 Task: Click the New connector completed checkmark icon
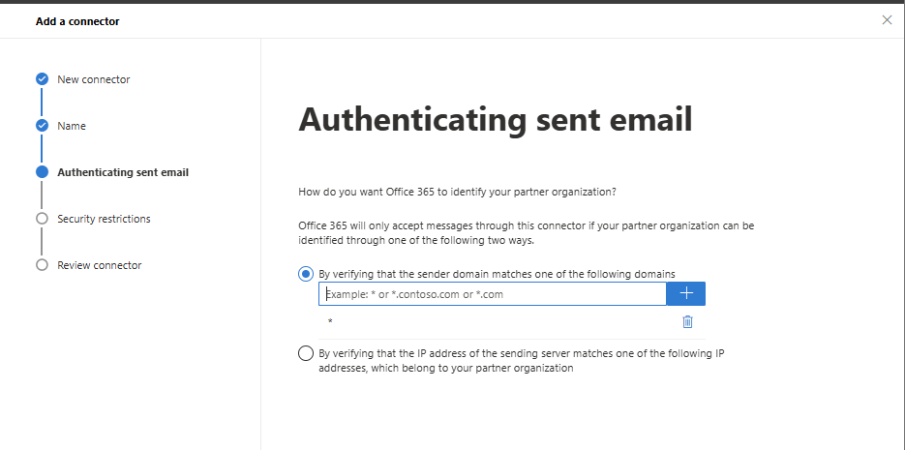pyautogui.click(x=42, y=79)
